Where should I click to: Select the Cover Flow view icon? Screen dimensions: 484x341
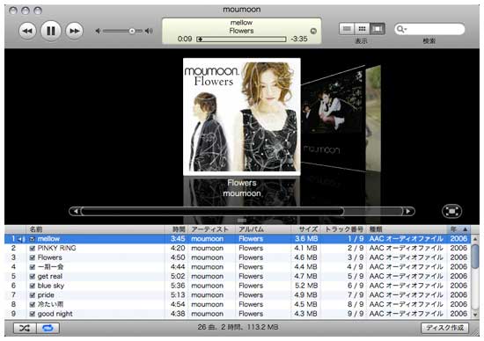tap(378, 29)
